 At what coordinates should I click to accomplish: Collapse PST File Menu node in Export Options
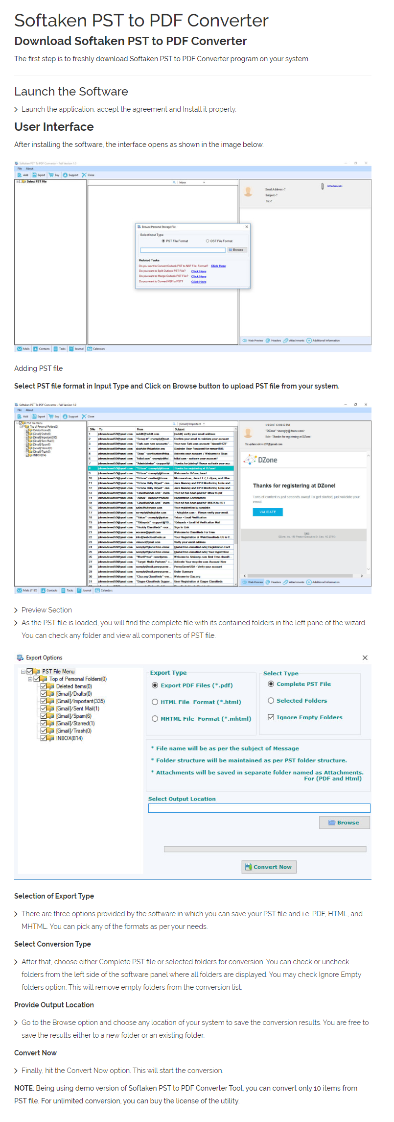coord(23,671)
